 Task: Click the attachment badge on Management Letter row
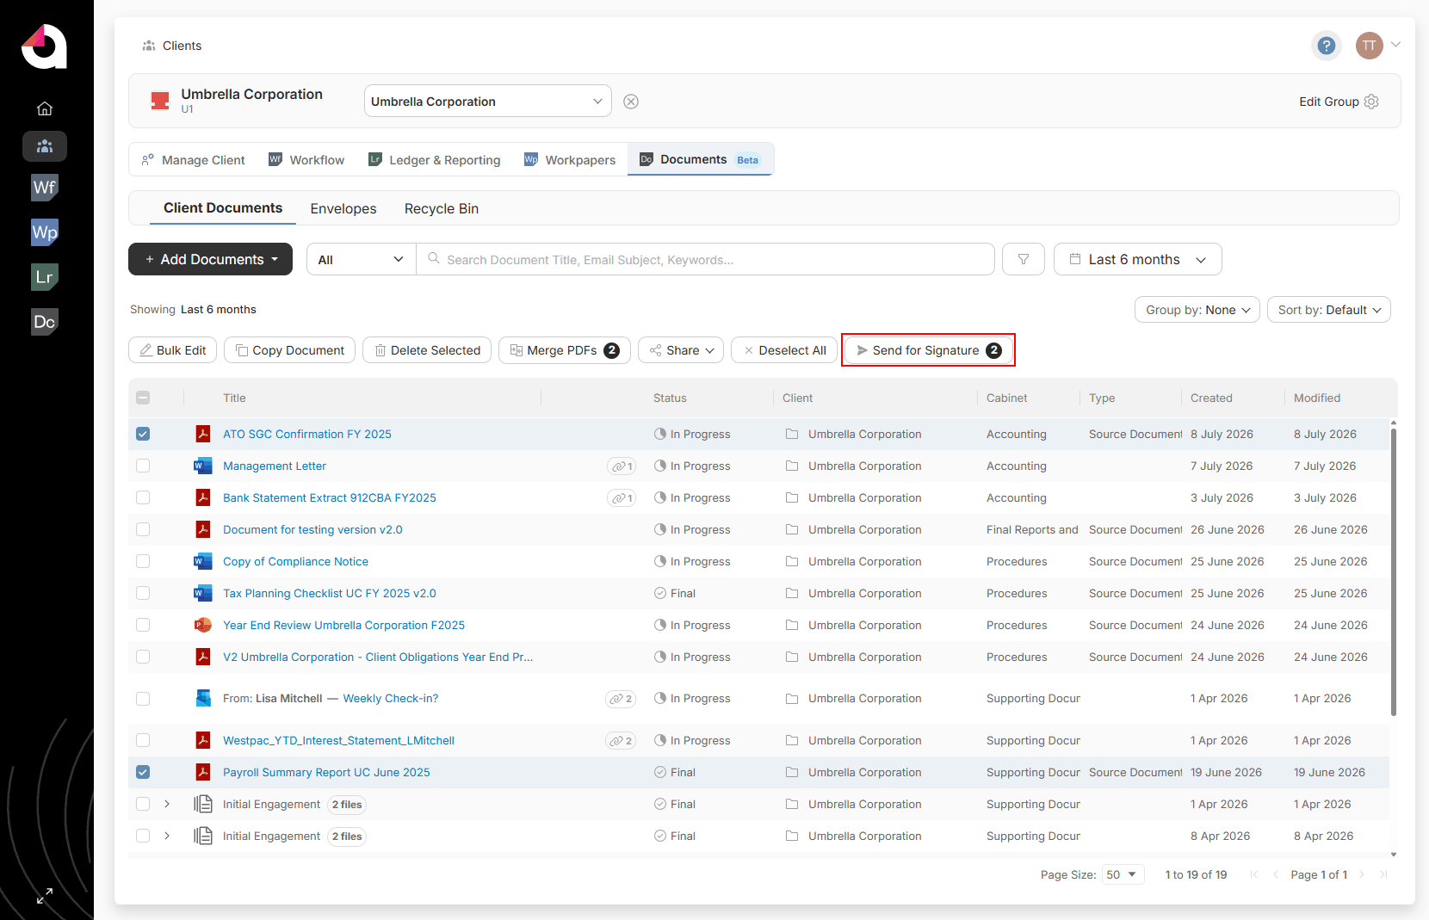(622, 466)
